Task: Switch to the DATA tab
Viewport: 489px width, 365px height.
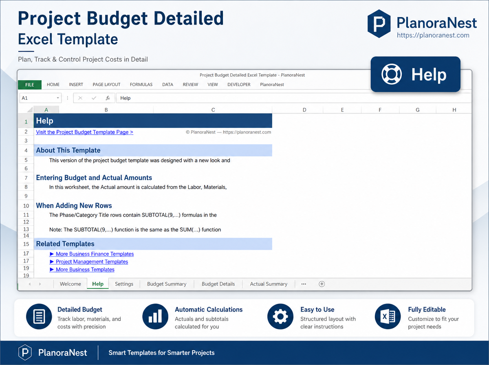Action: point(167,85)
